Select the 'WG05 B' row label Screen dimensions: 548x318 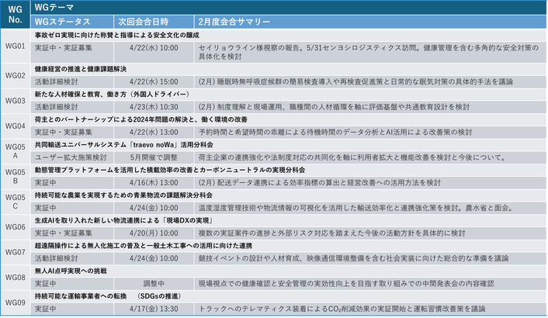(x=15, y=176)
